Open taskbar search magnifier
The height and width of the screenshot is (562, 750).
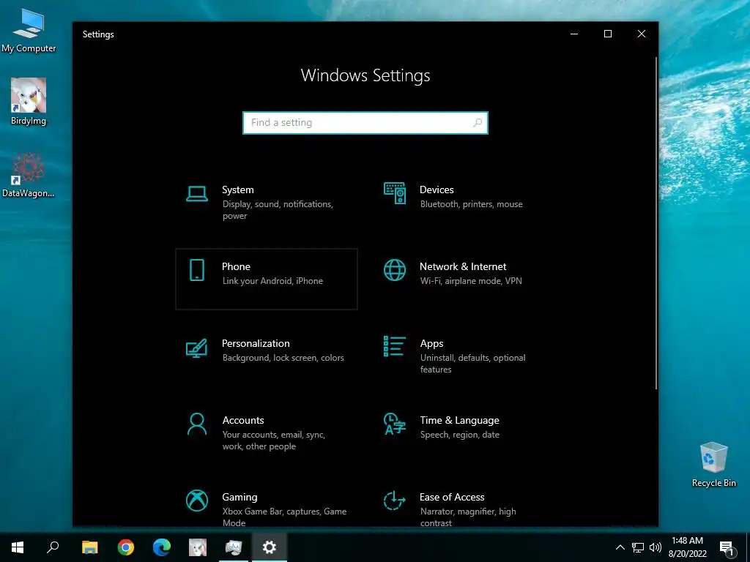coord(53,547)
